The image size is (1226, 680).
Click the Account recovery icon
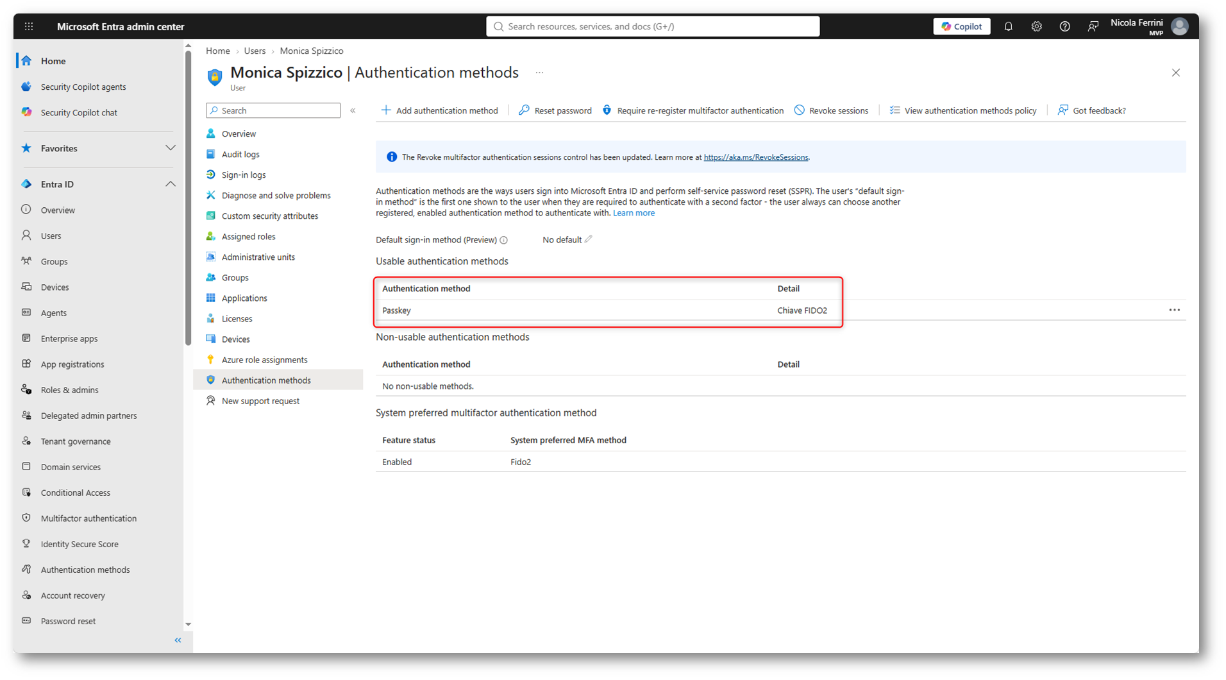click(x=26, y=595)
